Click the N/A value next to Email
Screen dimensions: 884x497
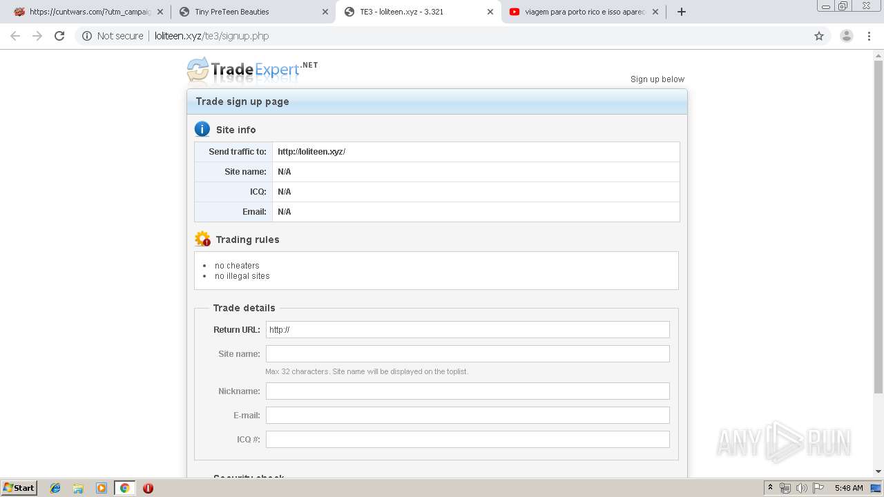(284, 212)
